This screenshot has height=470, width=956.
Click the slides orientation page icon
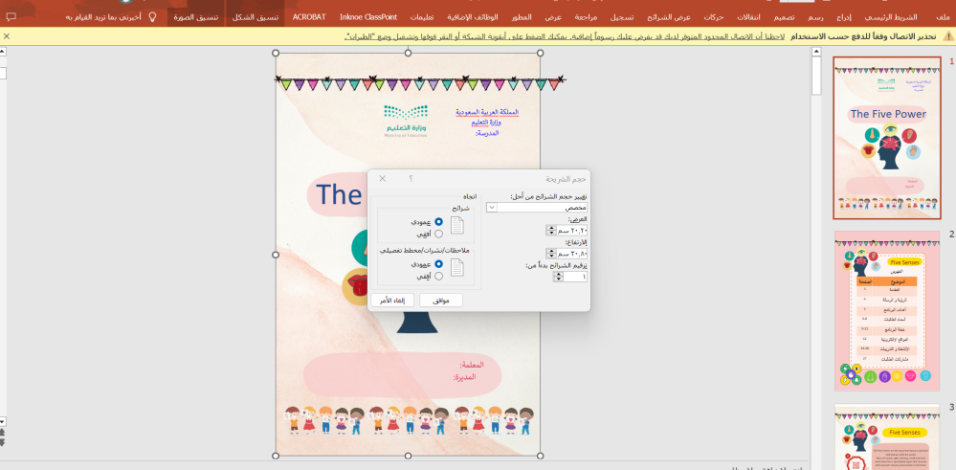457,226
